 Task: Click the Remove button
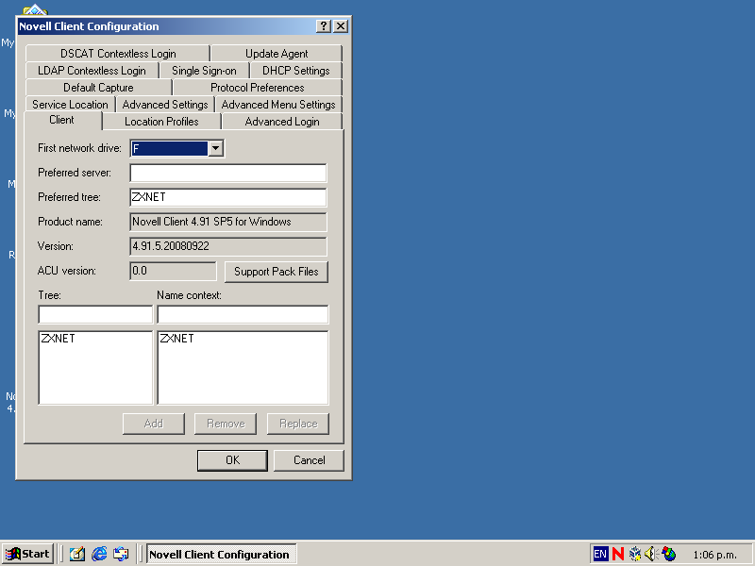(226, 424)
